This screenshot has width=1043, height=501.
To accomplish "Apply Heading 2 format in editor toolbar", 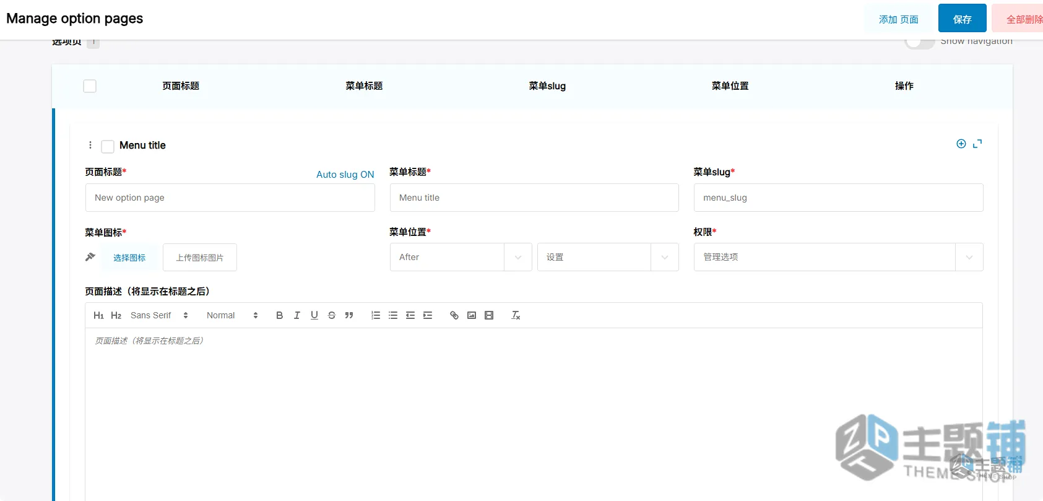I will pos(116,315).
